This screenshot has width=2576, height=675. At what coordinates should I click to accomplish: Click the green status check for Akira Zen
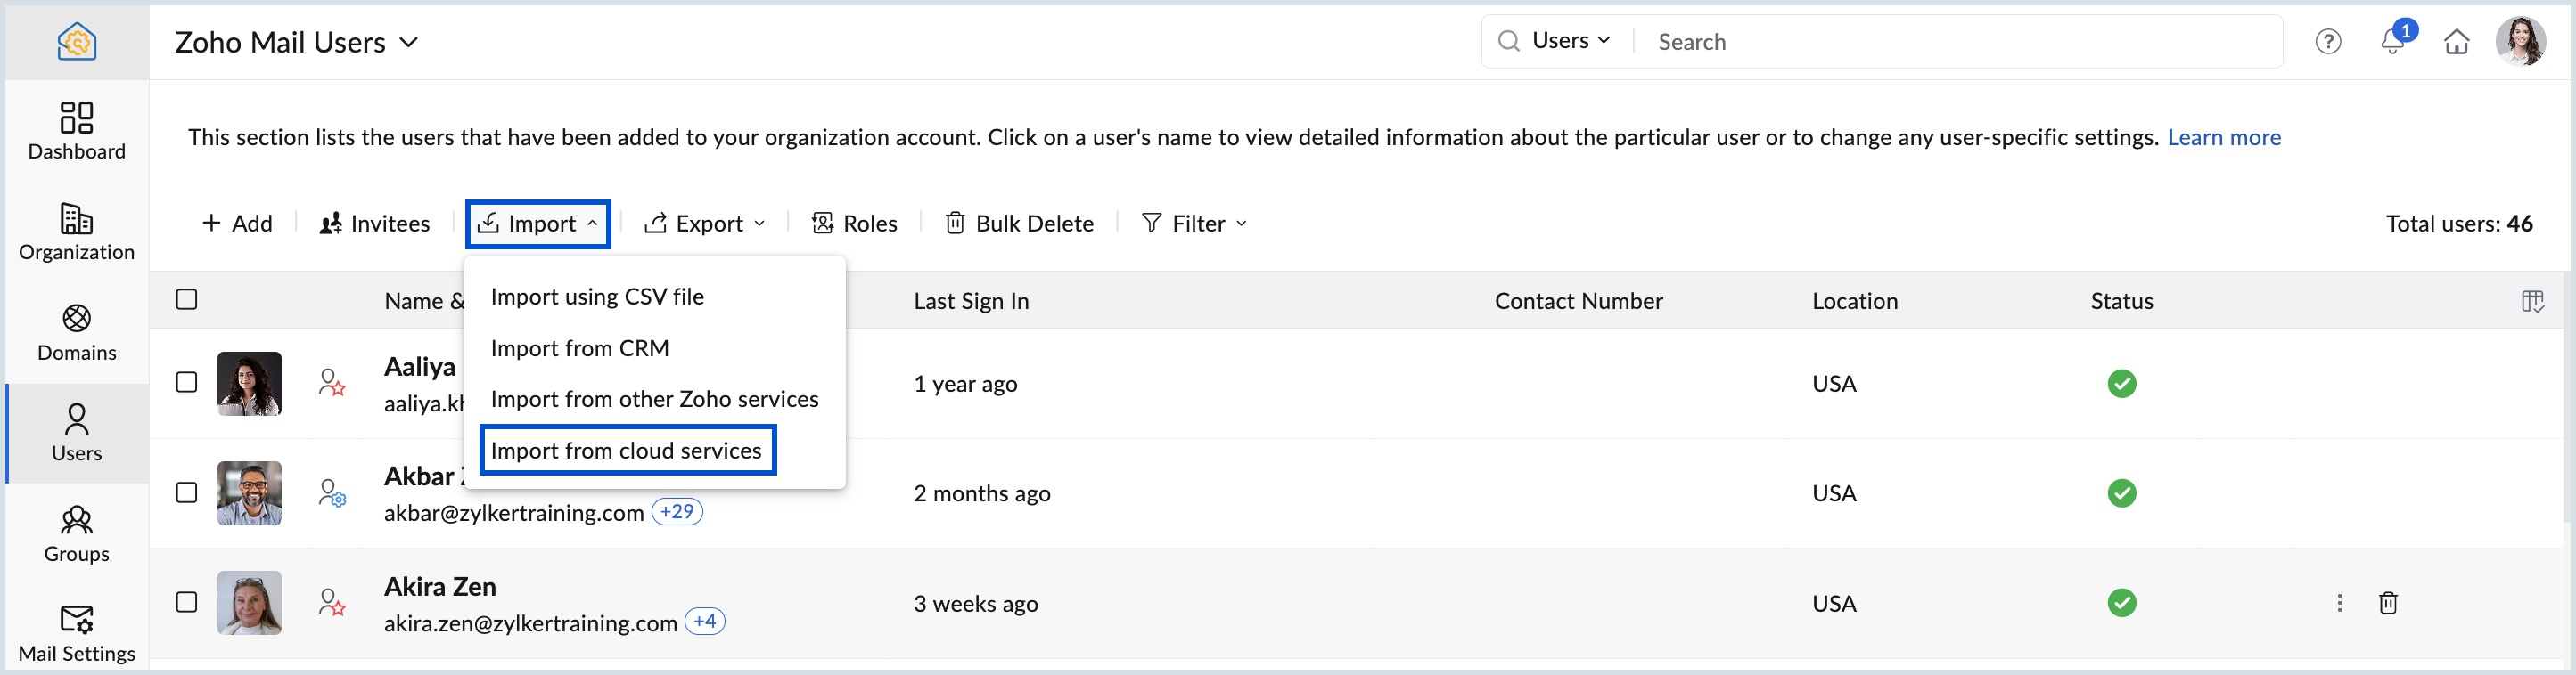(x=2121, y=602)
